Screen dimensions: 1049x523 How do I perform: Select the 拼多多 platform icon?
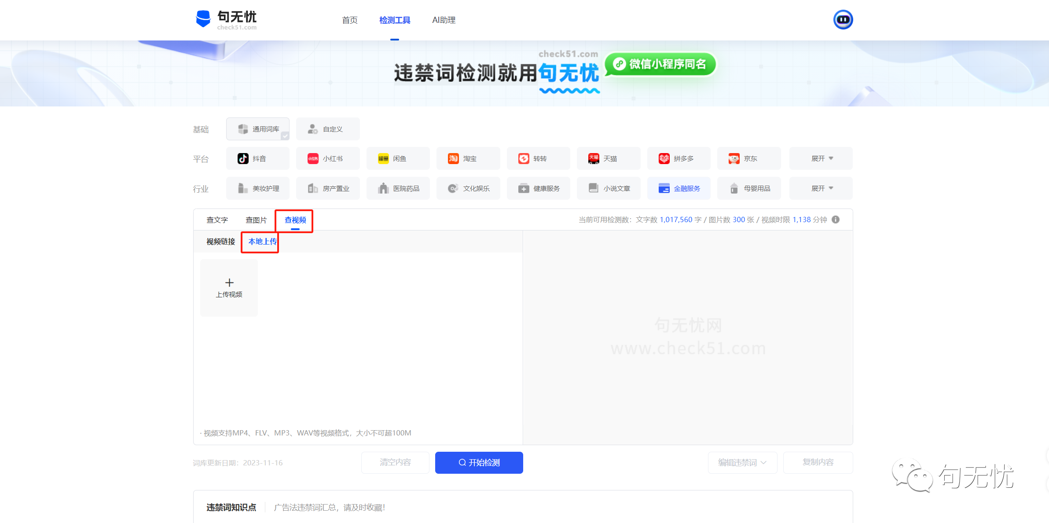[x=664, y=159]
